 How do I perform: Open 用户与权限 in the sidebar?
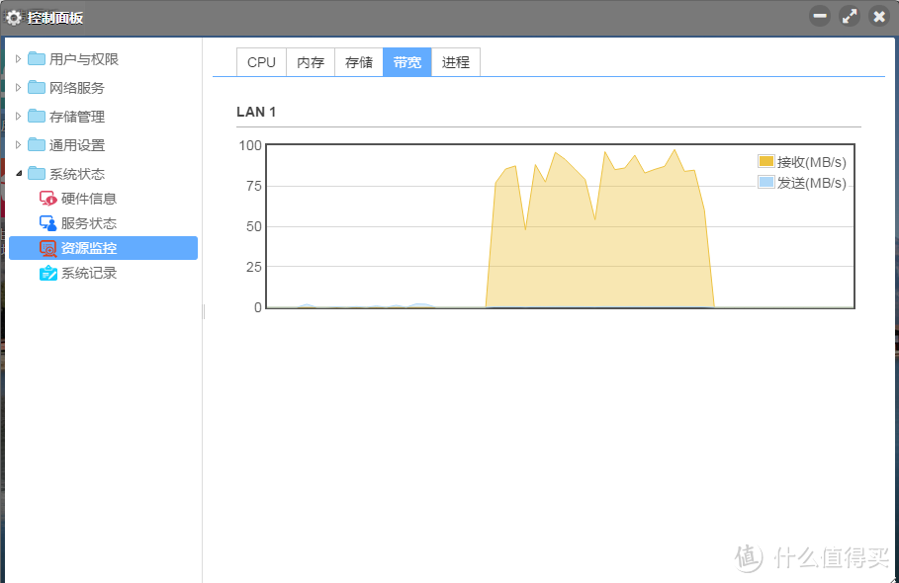84,59
